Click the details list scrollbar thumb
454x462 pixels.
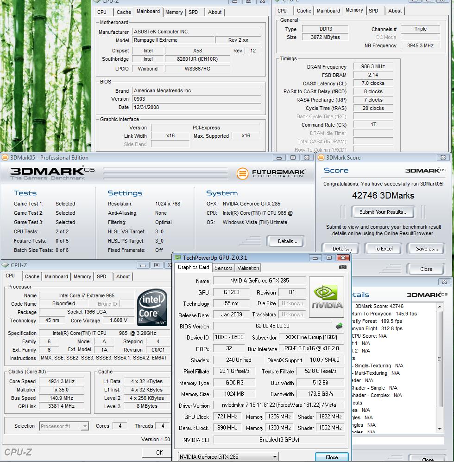440,359
